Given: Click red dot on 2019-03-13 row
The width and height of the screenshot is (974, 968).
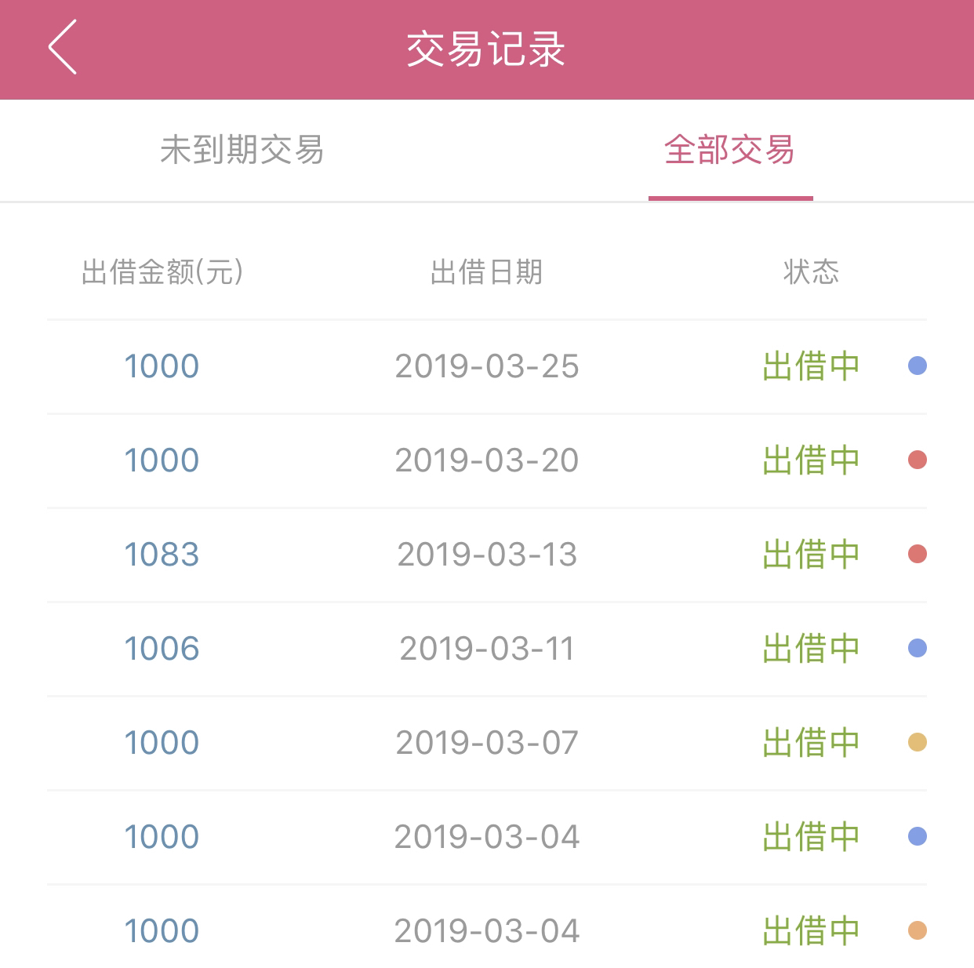Looking at the screenshot, I should [x=918, y=554].
